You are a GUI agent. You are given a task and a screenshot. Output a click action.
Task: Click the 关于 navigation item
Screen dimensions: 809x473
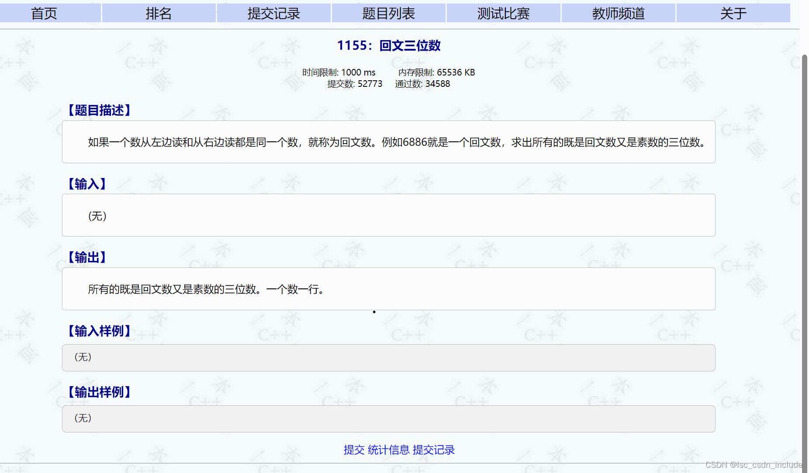733,13
